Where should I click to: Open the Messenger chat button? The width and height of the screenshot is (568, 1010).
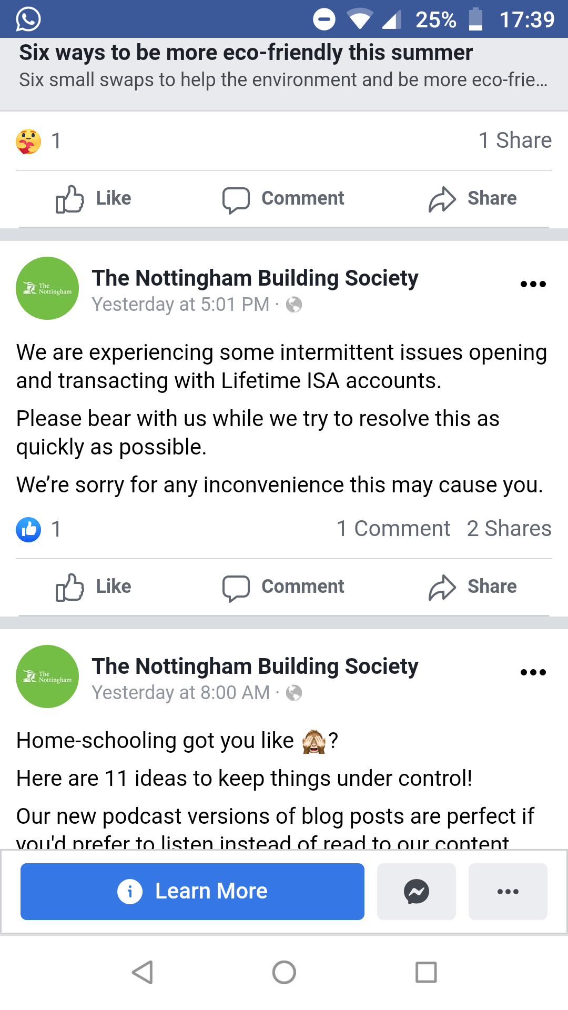pyautogui.click(x=416, y=892)
